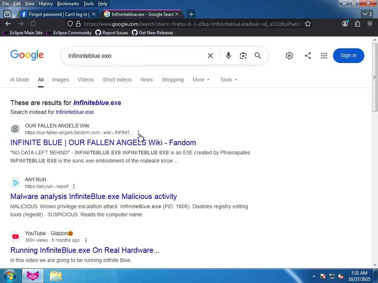This screenshot has height=283, width=378.
Task: Close the Google Search tab
Action: [x=177, y=14]
